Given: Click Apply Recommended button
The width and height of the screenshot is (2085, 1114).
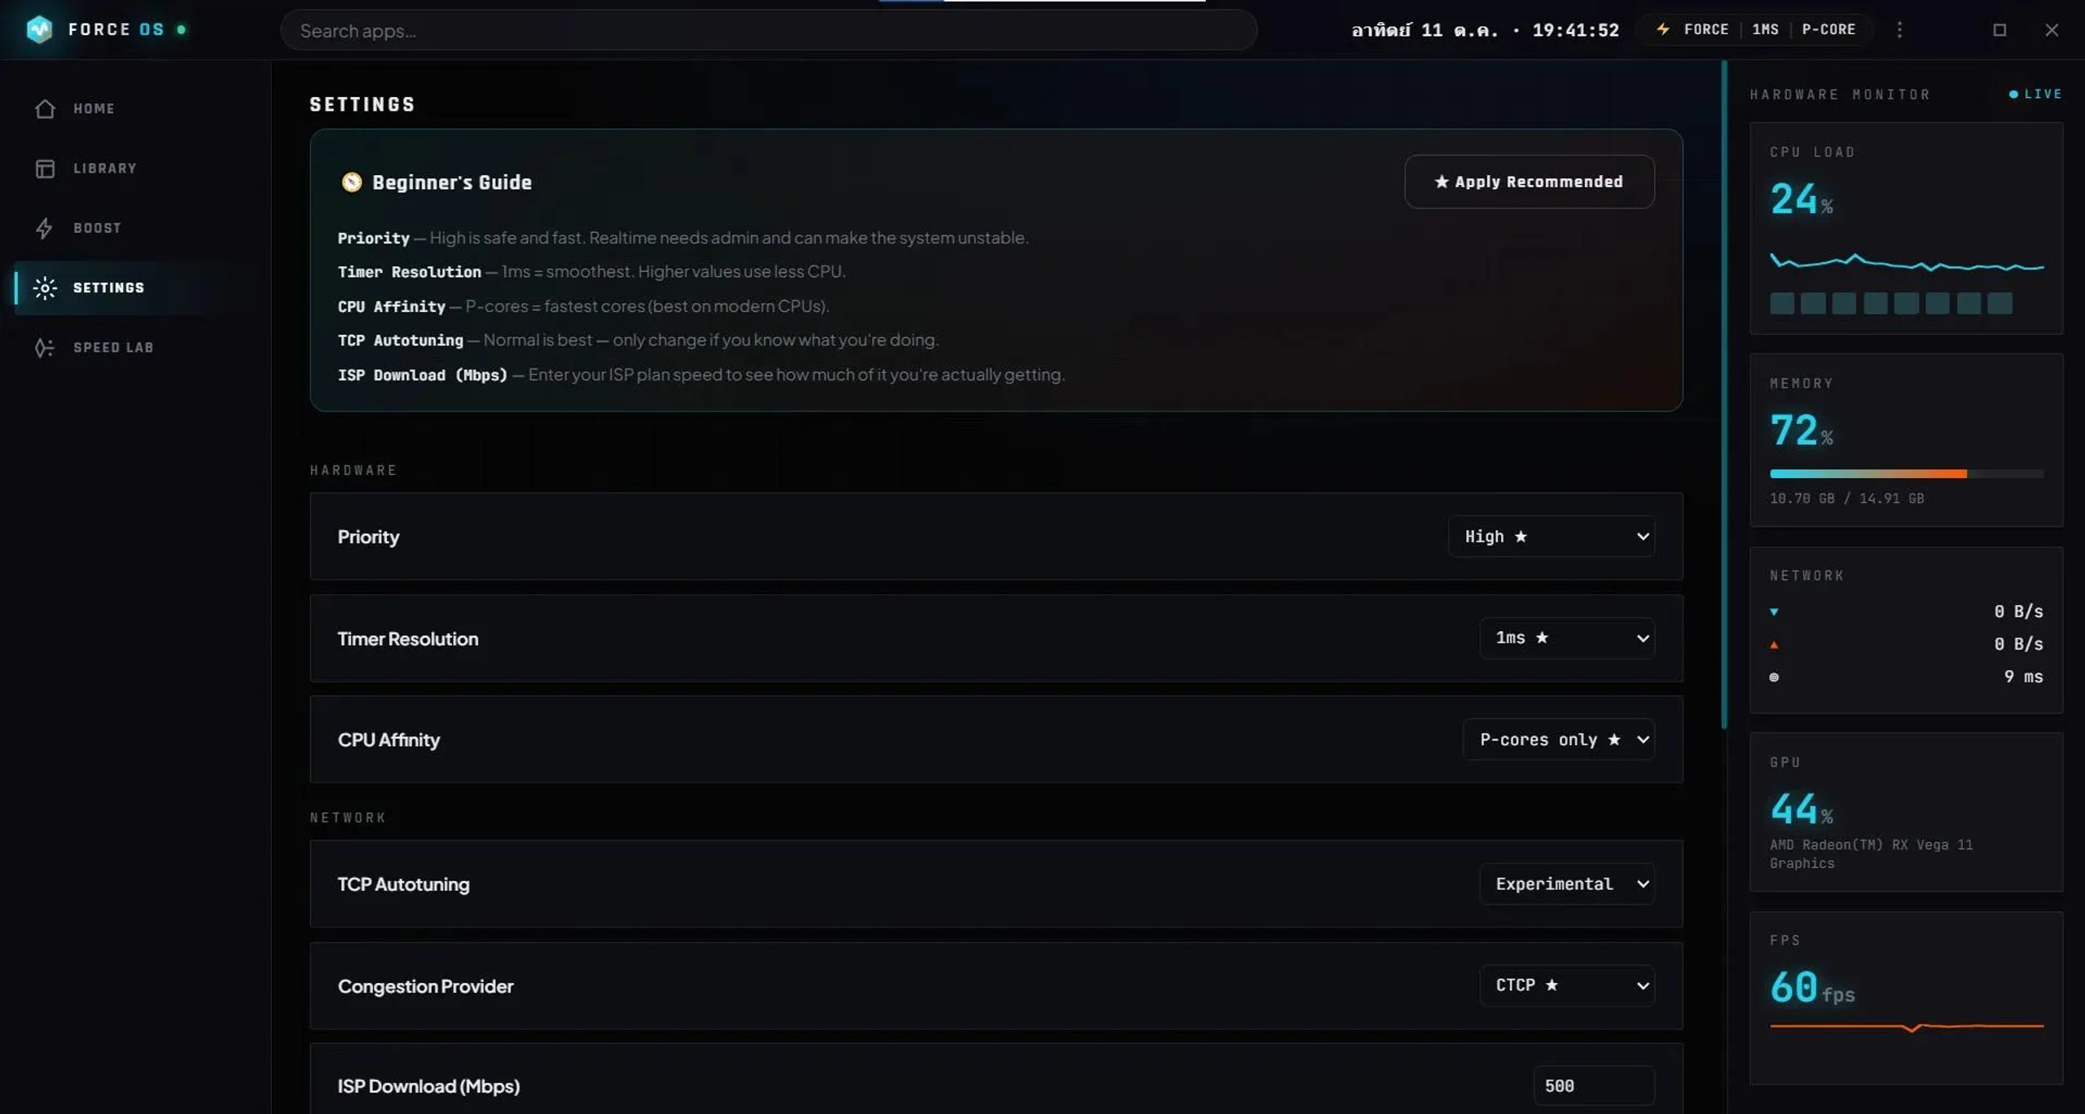Looking at the screenshot, I should (x=1529, y=182).
